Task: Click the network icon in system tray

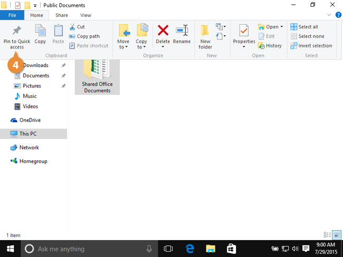Action: 285,249
